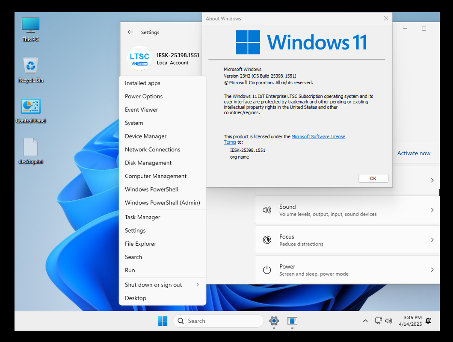Launch Windows PowerShell from the menu
Screen dimensions: 453x342
[163, 189]
